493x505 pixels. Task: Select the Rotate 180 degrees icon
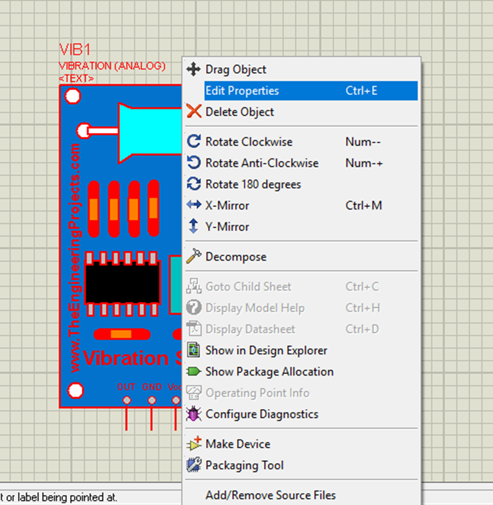pyautogui.click(x=193, y=184)
